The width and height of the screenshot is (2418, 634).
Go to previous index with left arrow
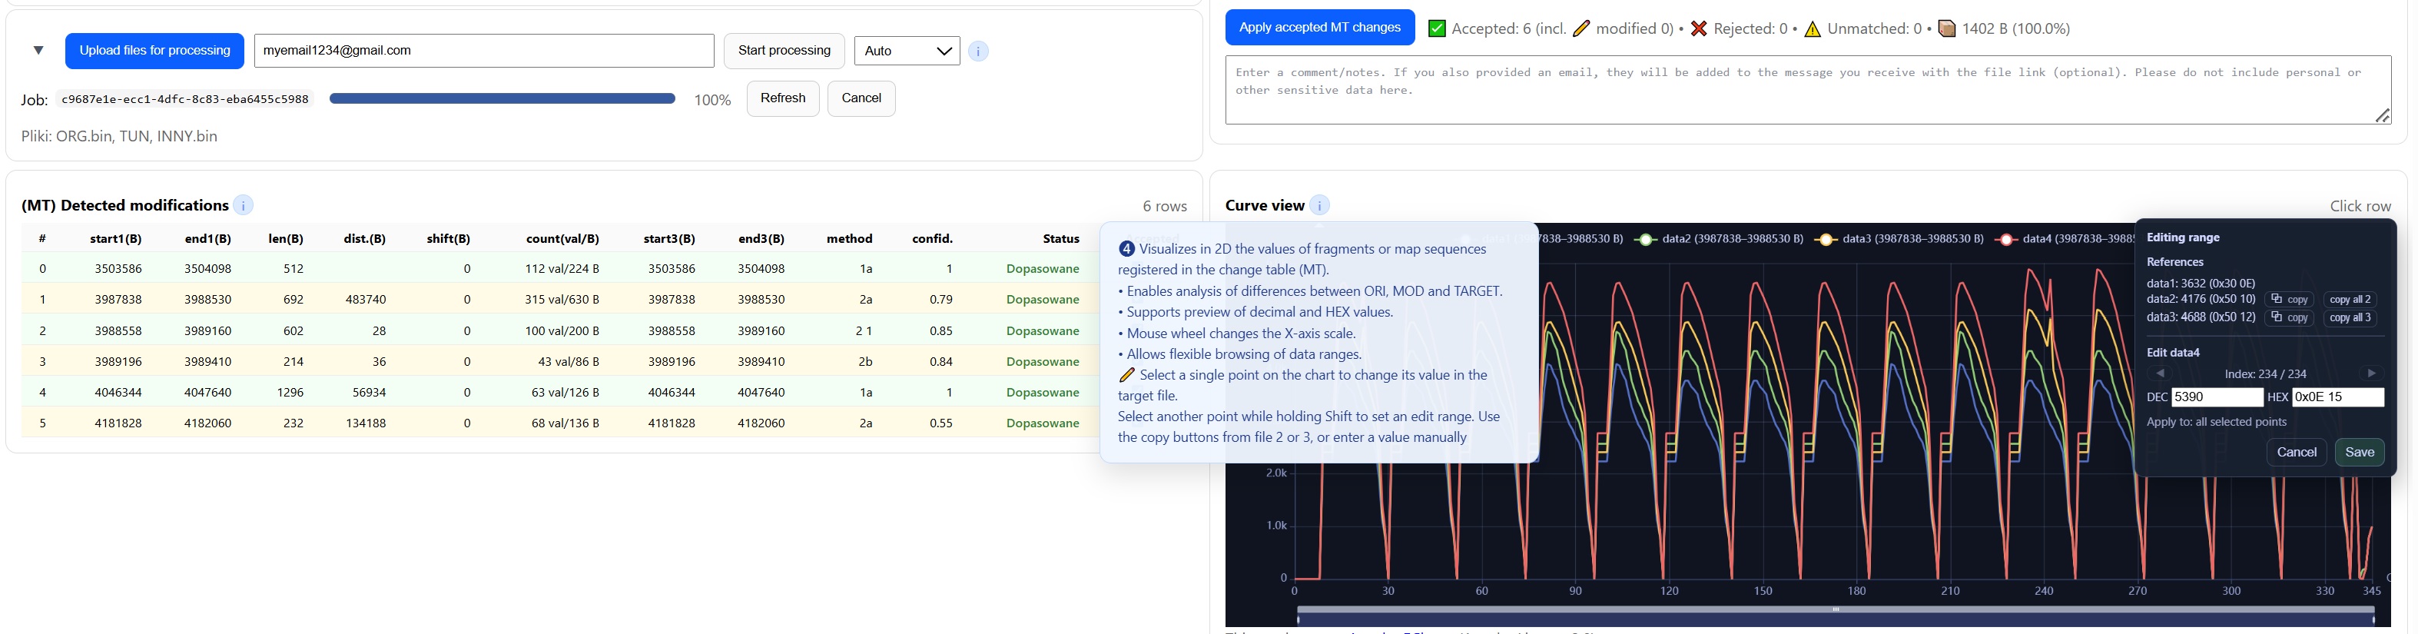(2160, 373)
